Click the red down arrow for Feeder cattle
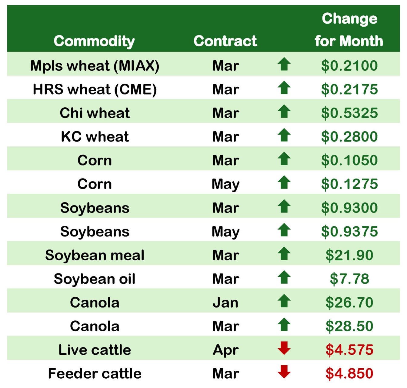 point(284,372)
